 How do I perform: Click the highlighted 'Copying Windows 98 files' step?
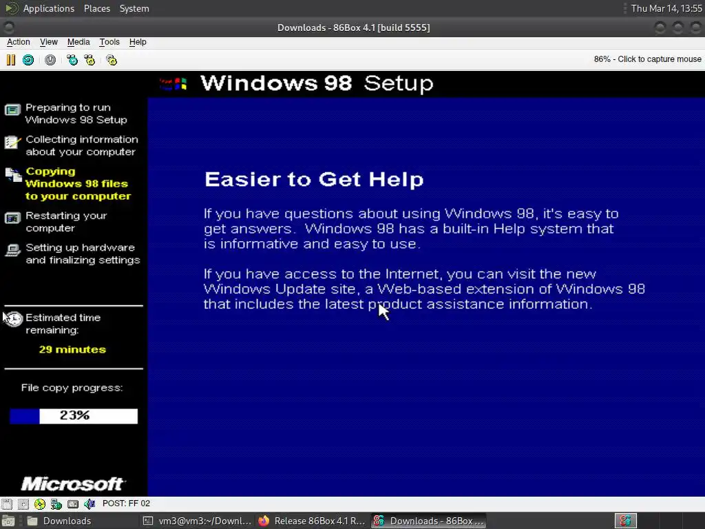[78, 183]
